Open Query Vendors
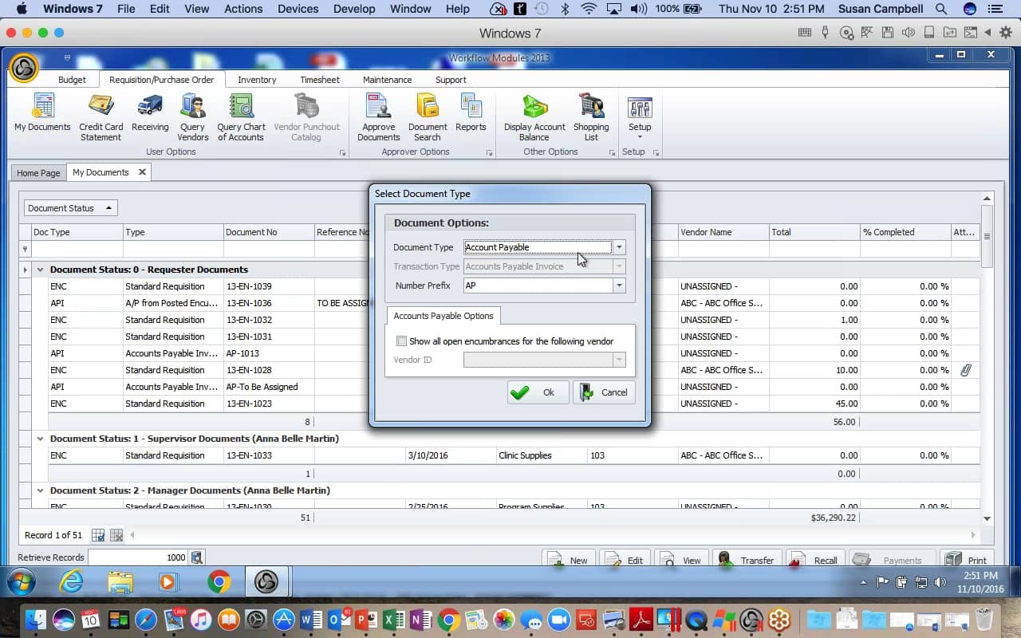 tap(192, 116)
